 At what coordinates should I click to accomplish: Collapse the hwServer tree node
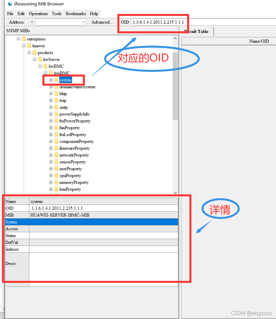coord(35,59)
